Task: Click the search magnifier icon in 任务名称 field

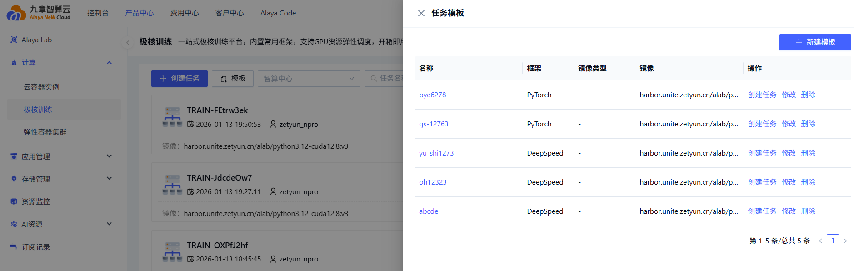Action: [x=374, y=79]
